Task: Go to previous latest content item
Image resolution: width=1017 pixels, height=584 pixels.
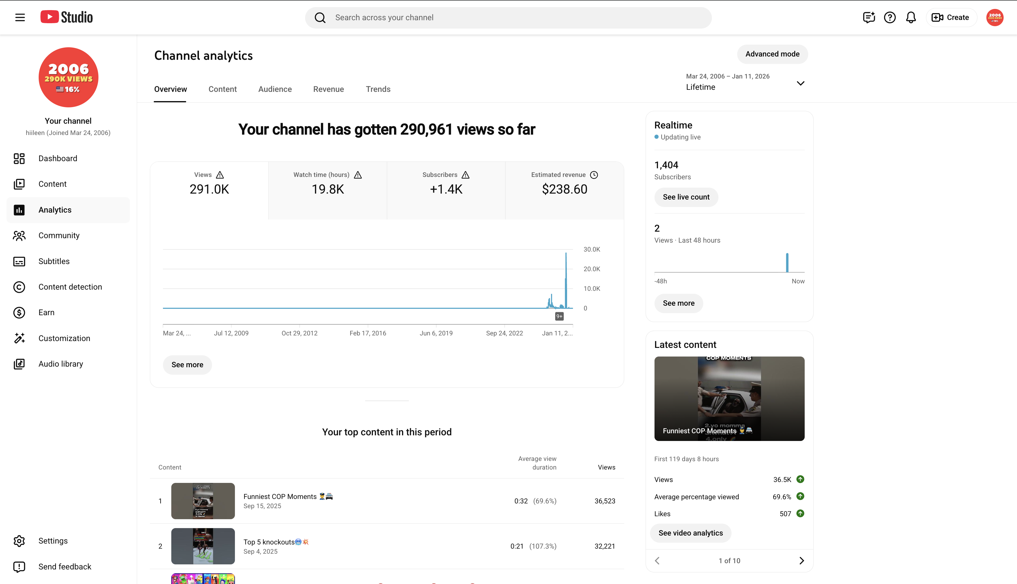Action: [x=657, y=560]
